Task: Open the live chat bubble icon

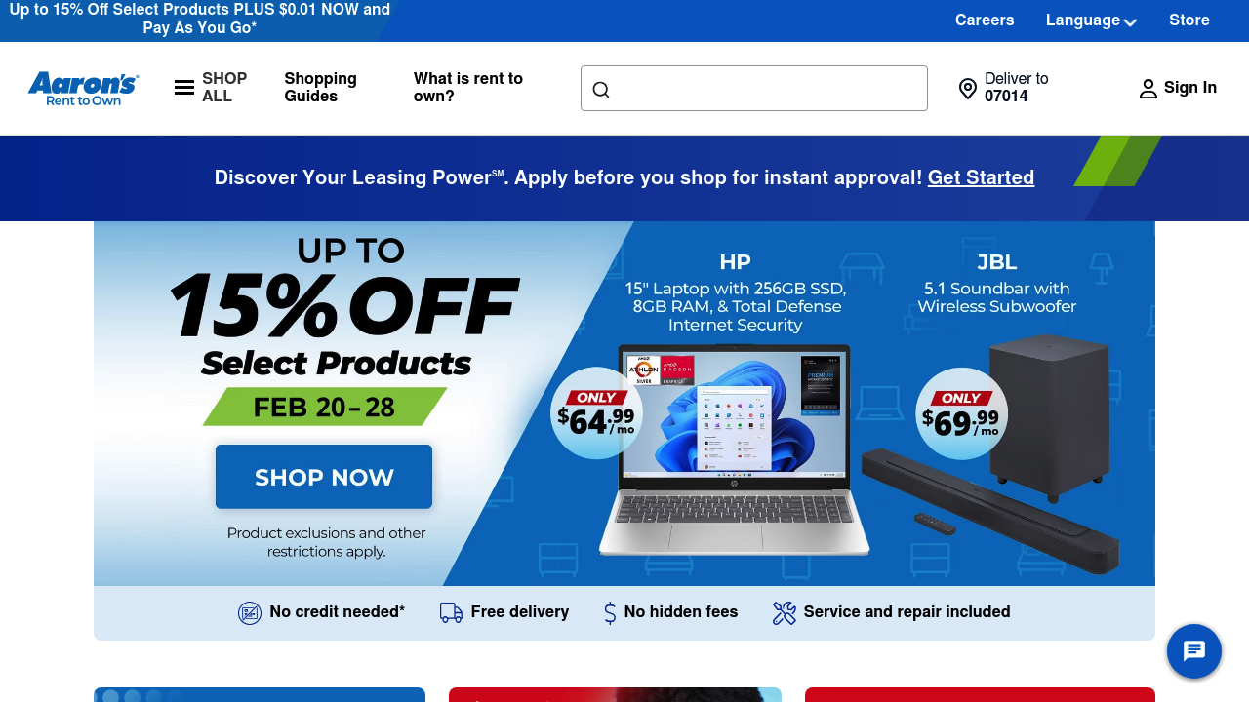Action: tap(1194, 651)
